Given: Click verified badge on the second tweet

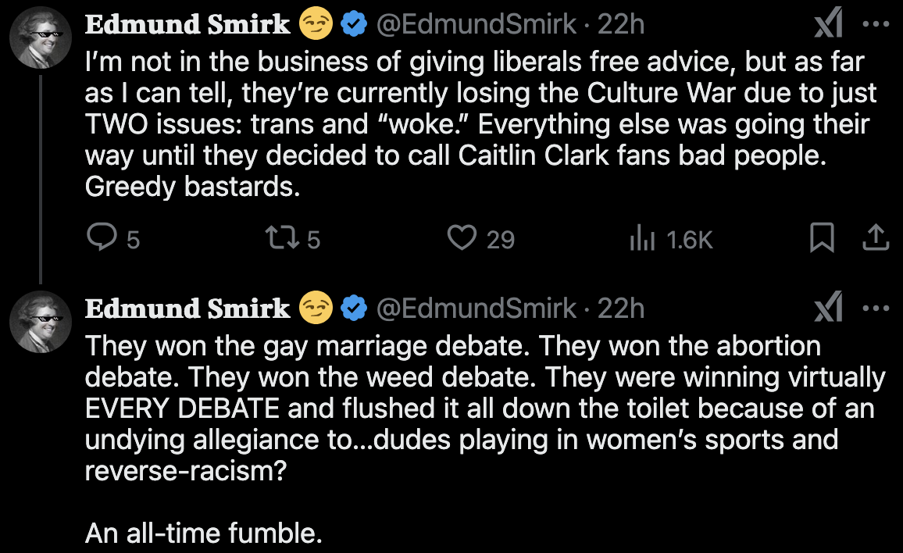Looking at the screenshot, I should (355, 309).
